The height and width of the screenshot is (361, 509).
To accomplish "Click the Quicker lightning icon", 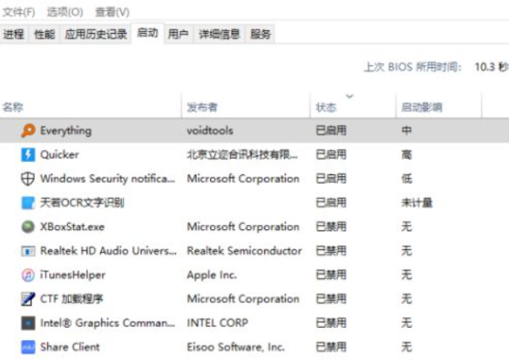I will (28, 154).
